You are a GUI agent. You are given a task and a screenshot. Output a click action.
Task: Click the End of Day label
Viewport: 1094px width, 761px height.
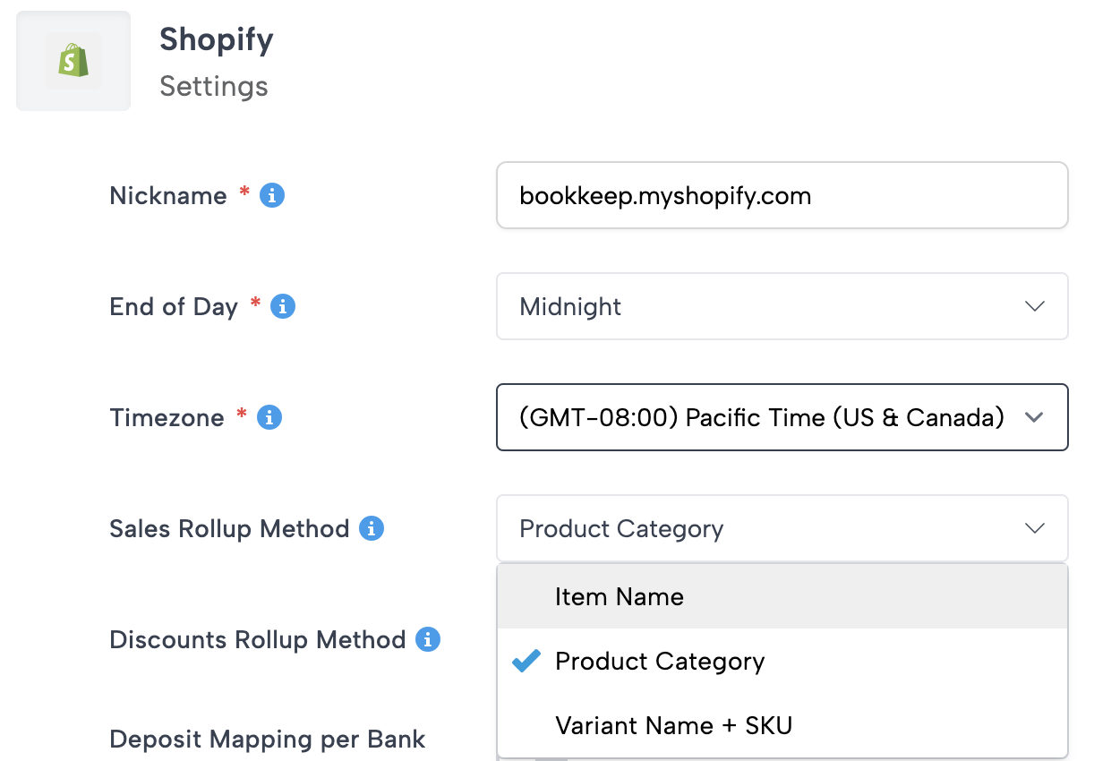point(174,306)
